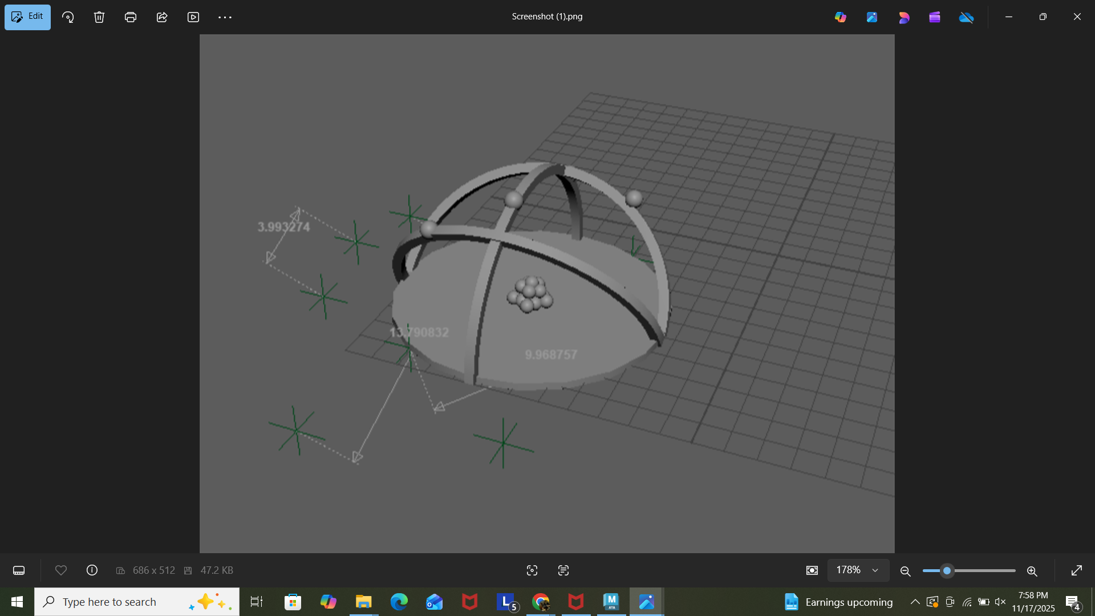1095x616 pixels.
Task: Start slideshow with the play icon
Action: [x=193, y=17]
